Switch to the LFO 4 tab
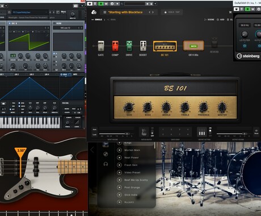The width and height of the screenshot is (261, 216). tap(47, 74)
